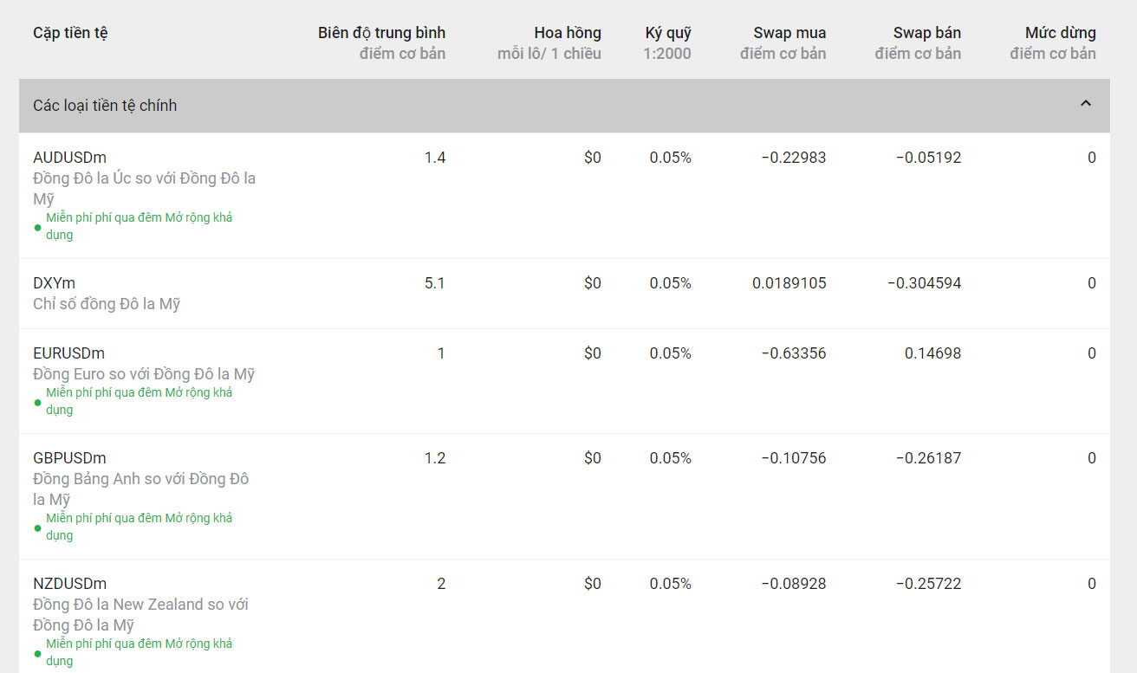Collapse the Các loại tiền tệ chính chevron
The width and height of the screenshot is (1137, 673).
point(1085,104)
